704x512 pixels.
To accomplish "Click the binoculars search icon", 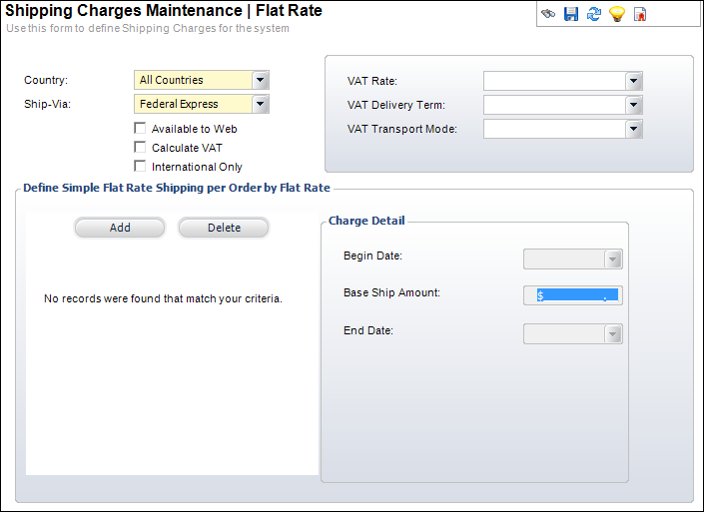I will (x=548, y=14).
